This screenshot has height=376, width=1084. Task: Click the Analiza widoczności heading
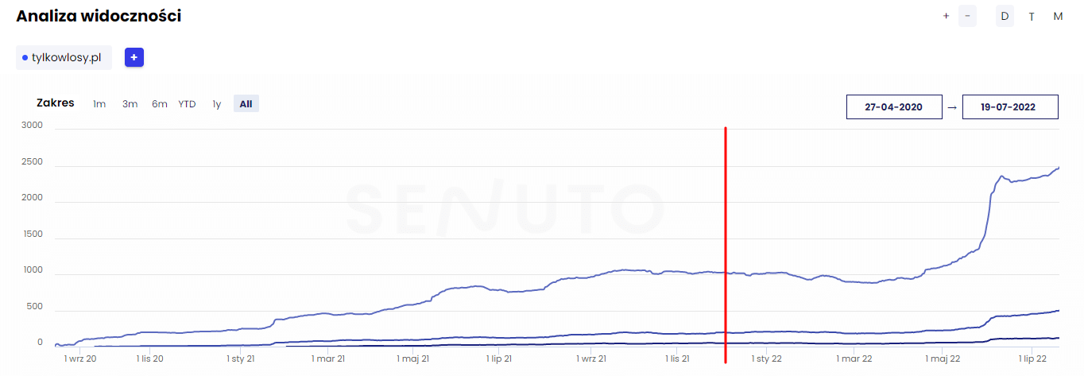click(99, 16)
